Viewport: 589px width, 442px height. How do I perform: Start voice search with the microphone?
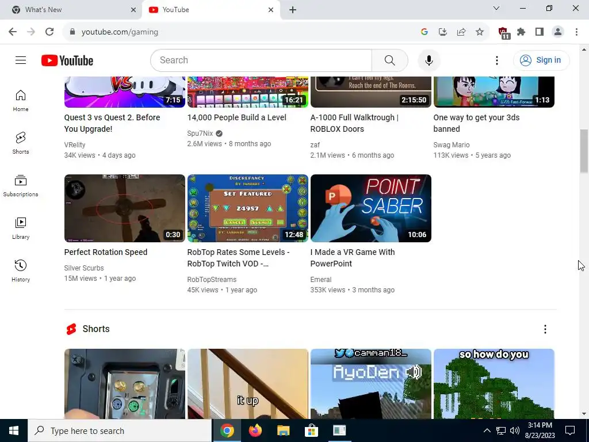coord(429,60)
